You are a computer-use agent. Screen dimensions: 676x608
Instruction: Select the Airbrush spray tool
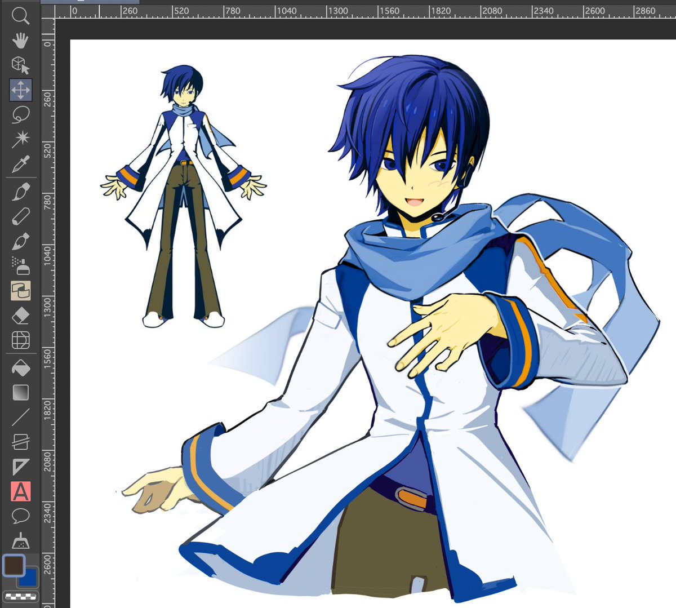pyautogui.click(x=20, y=266)
